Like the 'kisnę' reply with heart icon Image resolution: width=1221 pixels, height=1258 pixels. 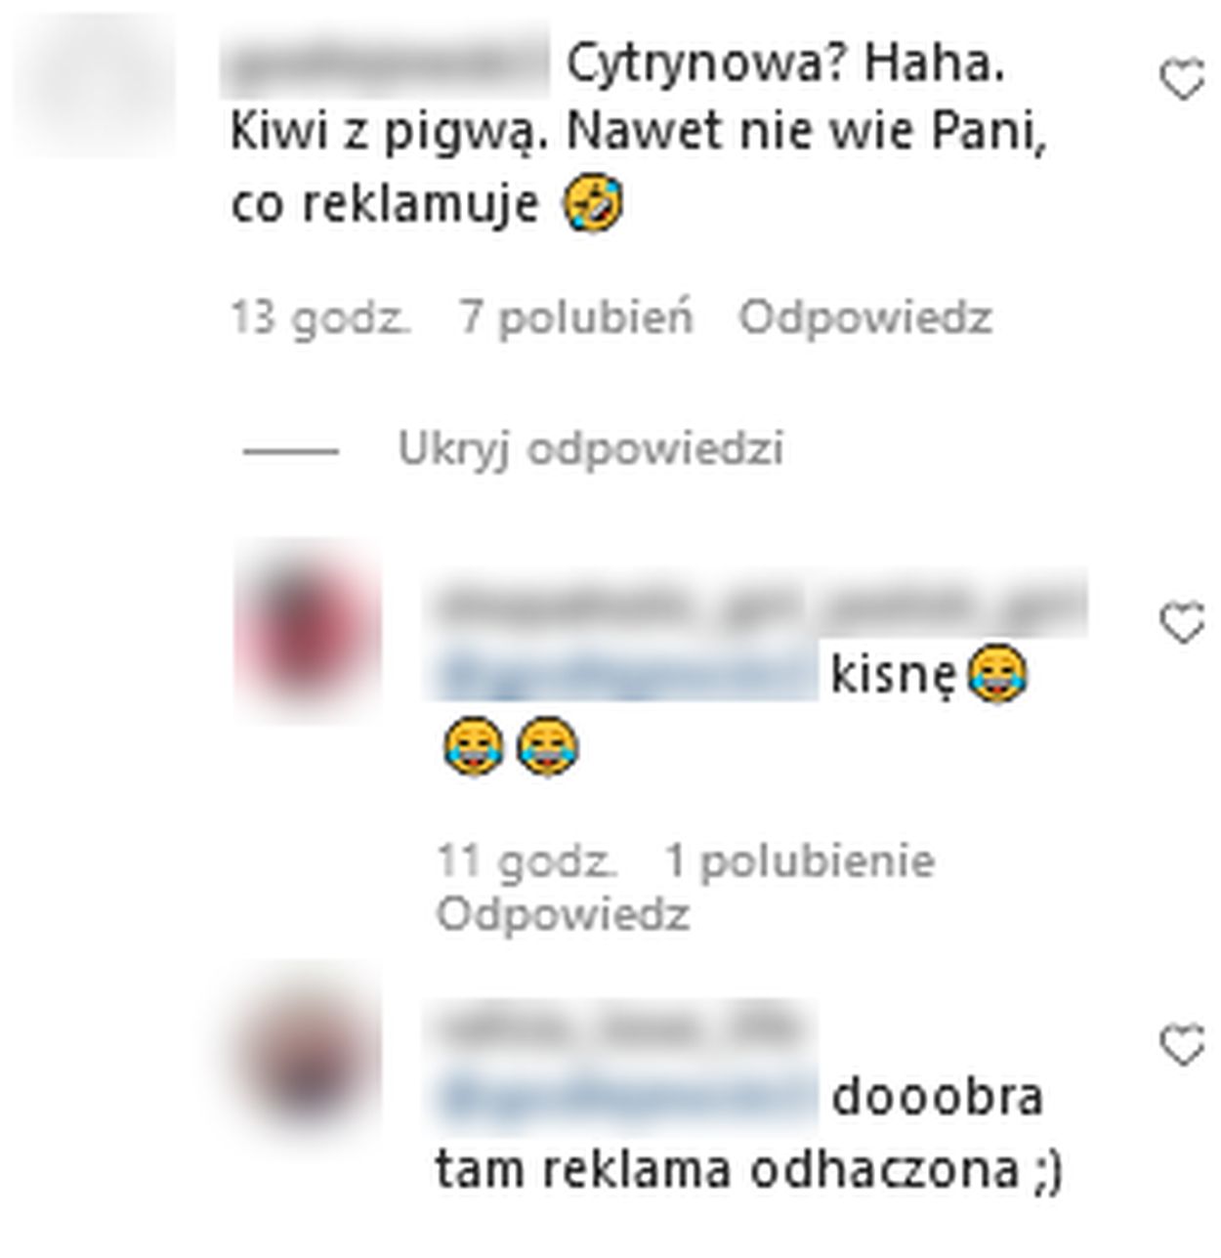[1183, 623]
